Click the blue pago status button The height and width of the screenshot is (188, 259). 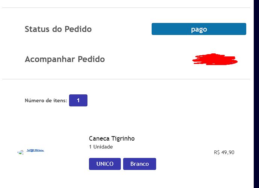199,29
